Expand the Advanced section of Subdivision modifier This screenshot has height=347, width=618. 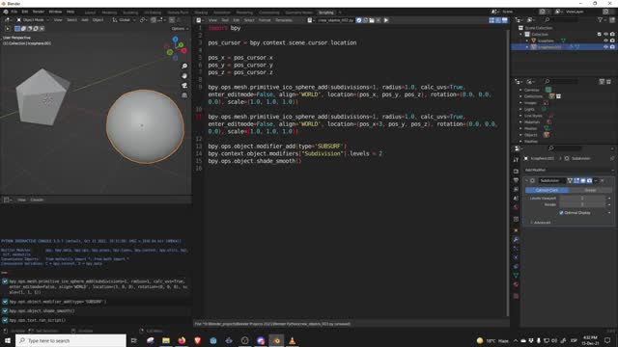click(541, 223)
